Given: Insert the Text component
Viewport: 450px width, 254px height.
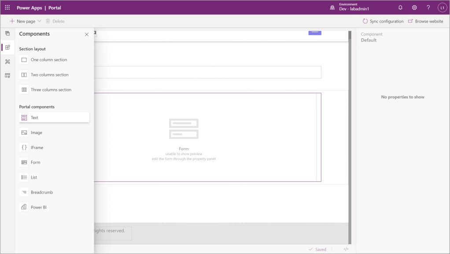Looking at the screenshot, I should 35,118.
